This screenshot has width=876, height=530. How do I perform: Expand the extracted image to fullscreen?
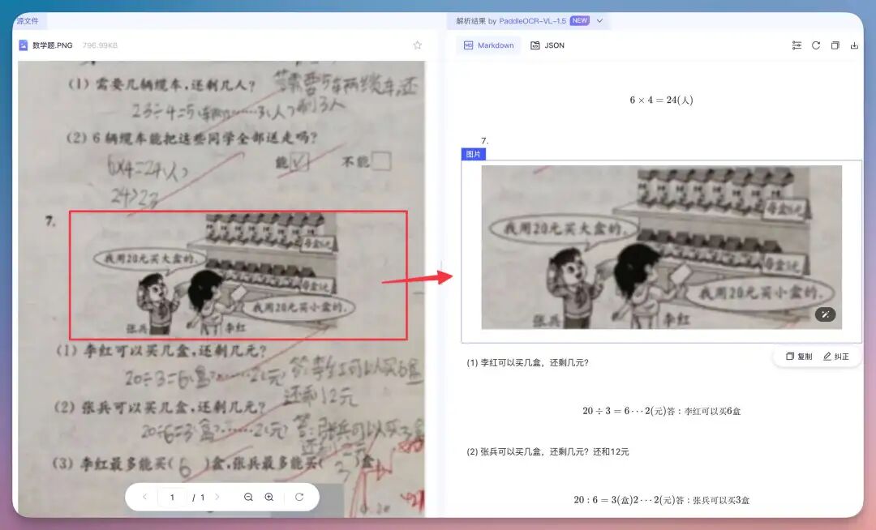point(826,314)
